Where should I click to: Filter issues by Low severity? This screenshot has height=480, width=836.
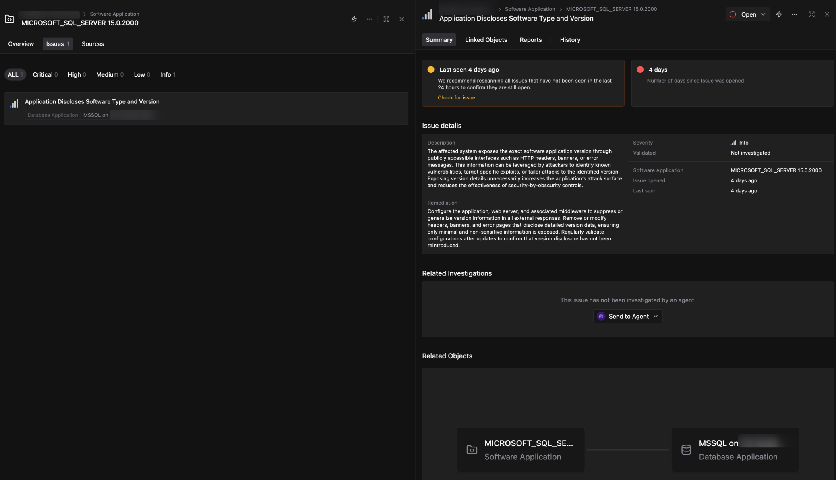[142, 74]
